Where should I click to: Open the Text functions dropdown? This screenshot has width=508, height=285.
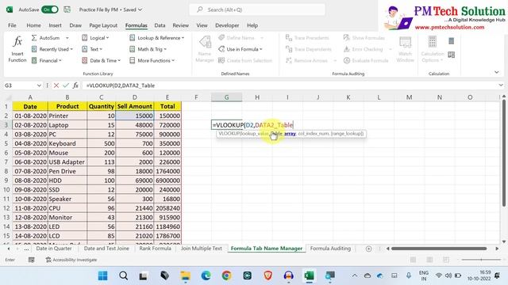pos(92,49)
